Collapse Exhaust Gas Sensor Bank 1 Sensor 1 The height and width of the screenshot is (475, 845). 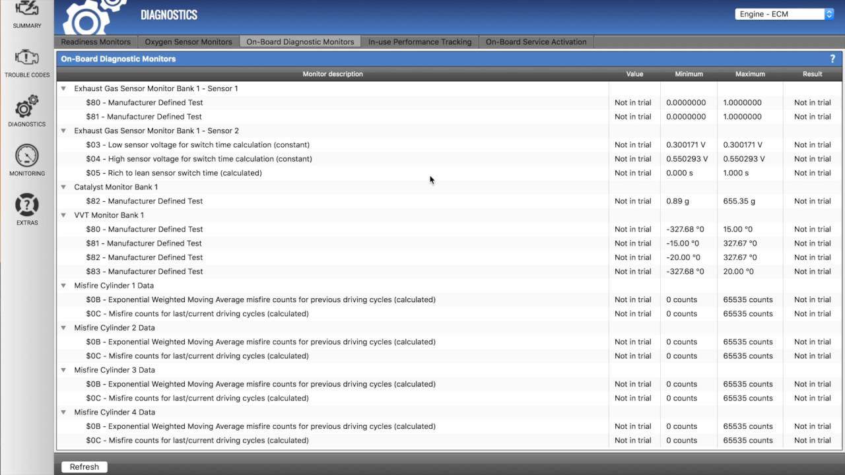(64, 88)
